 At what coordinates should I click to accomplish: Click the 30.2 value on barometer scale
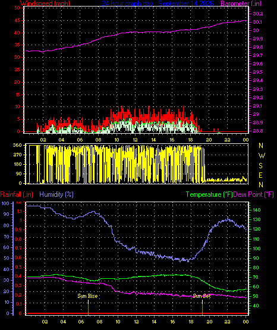pos(258,14)
